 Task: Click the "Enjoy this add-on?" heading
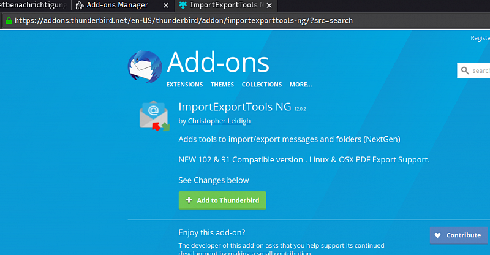pos(212,232)
